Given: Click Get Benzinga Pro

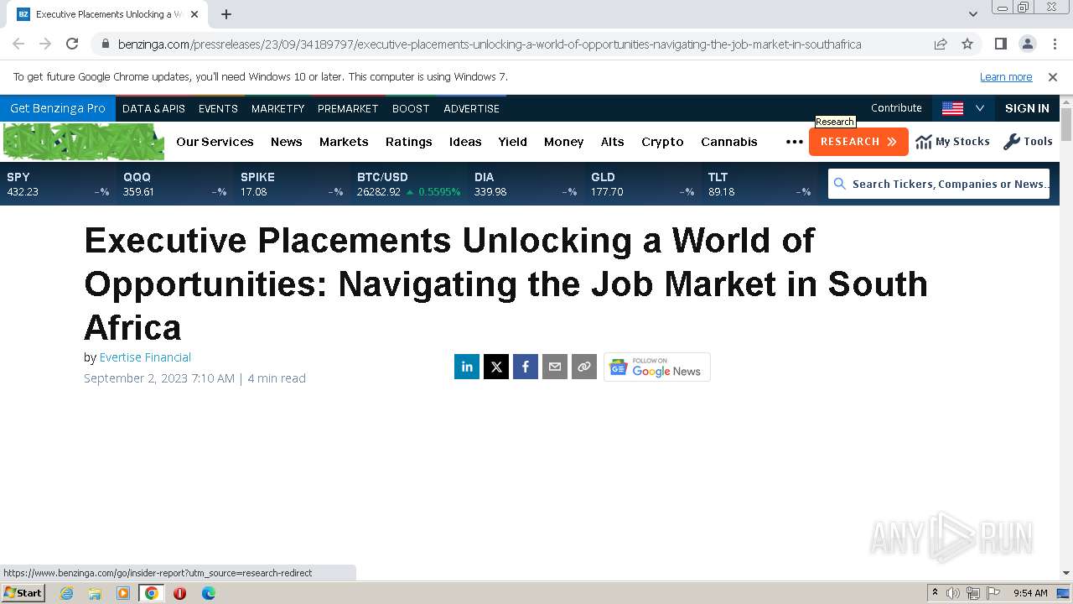Looking at the screenshot, I should pos(58,108).
